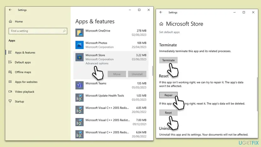Select Microsoft Photos app icon
Viewport: 261px width, 147px height.
coord(79,45)
